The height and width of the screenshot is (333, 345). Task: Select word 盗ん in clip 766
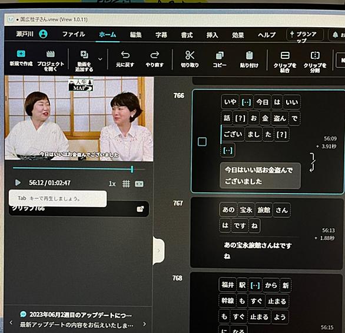280,118
